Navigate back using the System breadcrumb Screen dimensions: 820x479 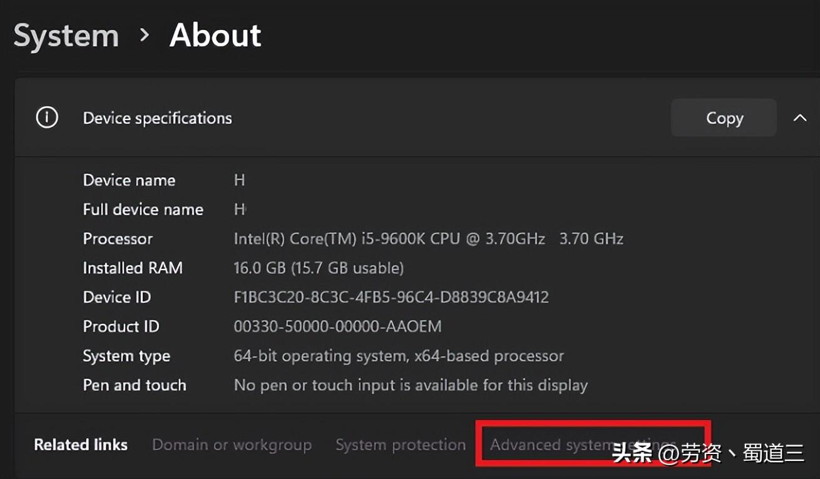pyautogui.click(x=66, y=36)
